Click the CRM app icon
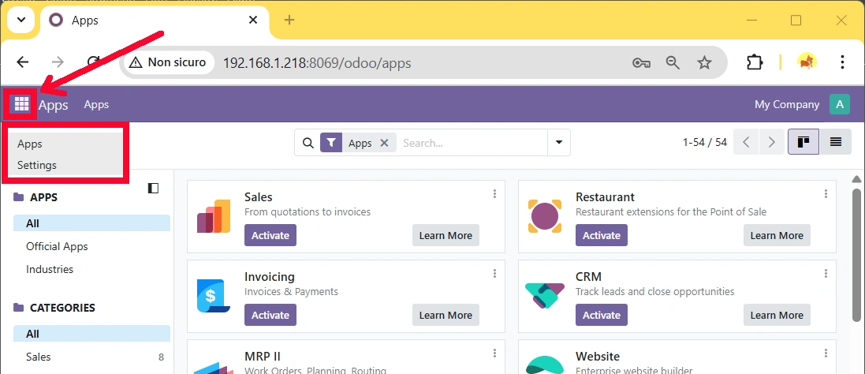The height and width of the screenshot is (374, 865). [x=545, y=296]
